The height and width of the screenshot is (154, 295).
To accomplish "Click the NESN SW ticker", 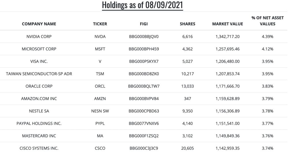I will pyautogui.click(x=100, y=111).
